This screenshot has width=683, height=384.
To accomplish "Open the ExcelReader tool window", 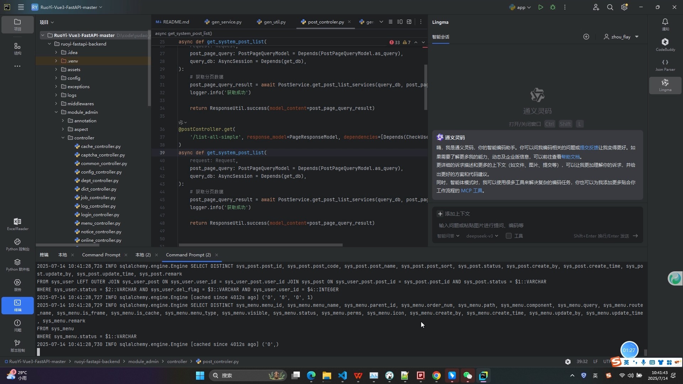I will coord(17,224).
